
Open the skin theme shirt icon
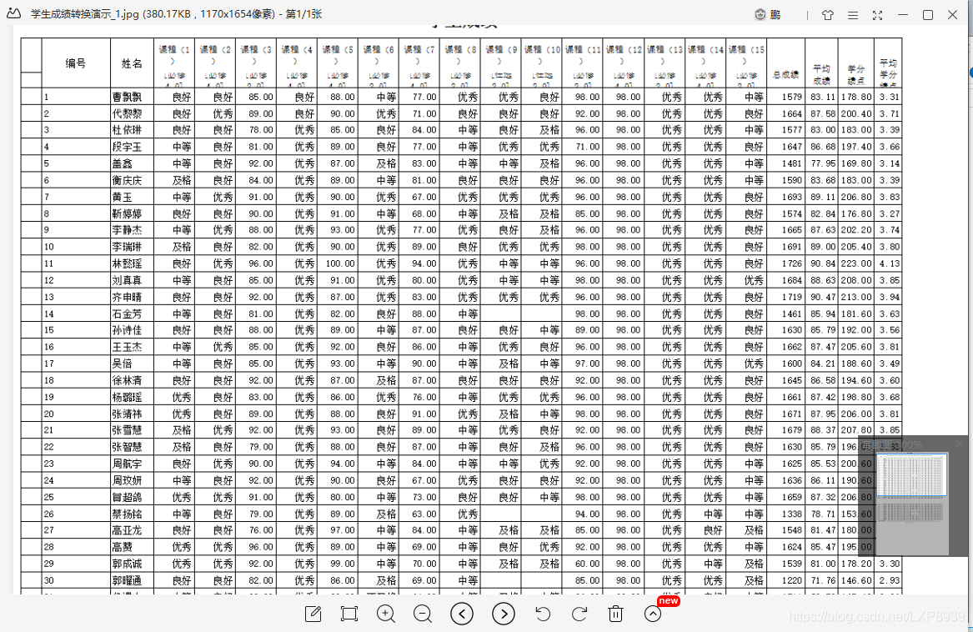click(x=828, y=15)
